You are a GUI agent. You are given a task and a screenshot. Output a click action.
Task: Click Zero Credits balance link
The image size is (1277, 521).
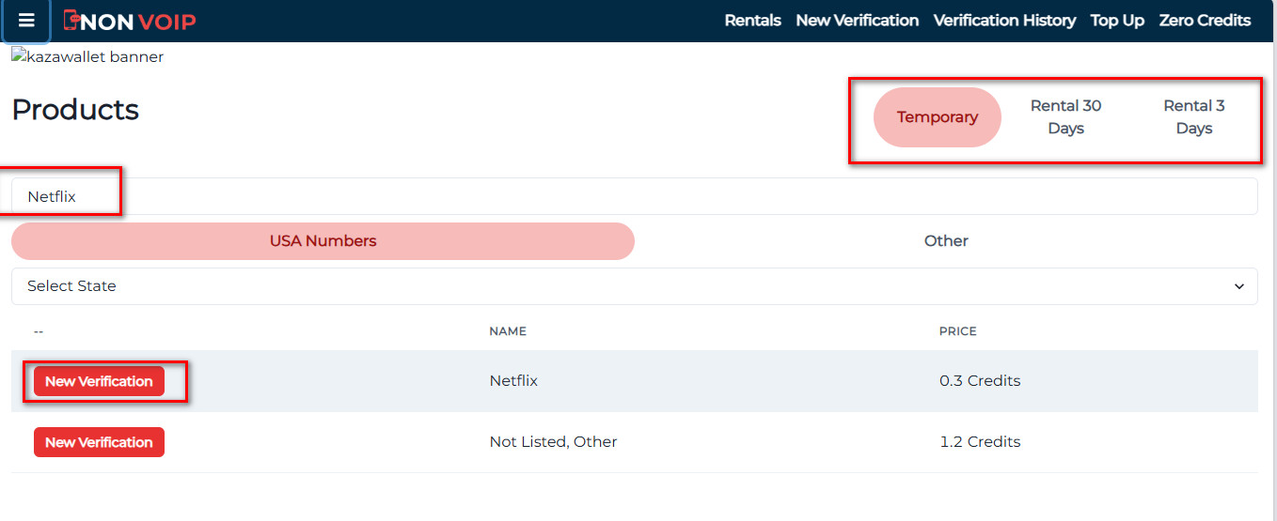click(1205, 21)
